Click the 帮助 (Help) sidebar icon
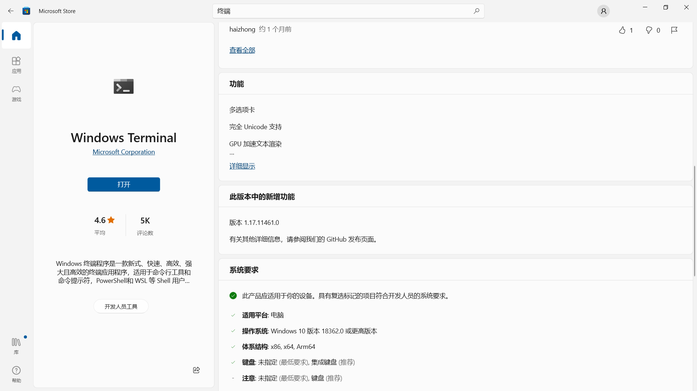The image size is (697, 391). (x=16, y=374)
